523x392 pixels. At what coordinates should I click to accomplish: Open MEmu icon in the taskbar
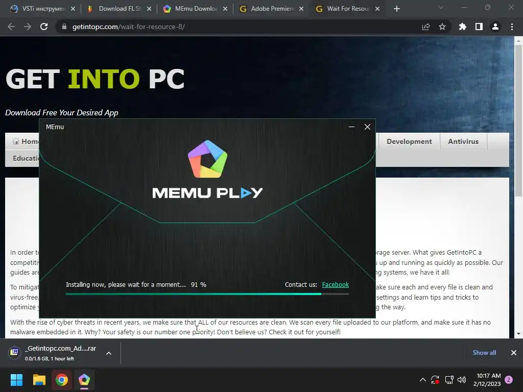click(x=84, y=380)
